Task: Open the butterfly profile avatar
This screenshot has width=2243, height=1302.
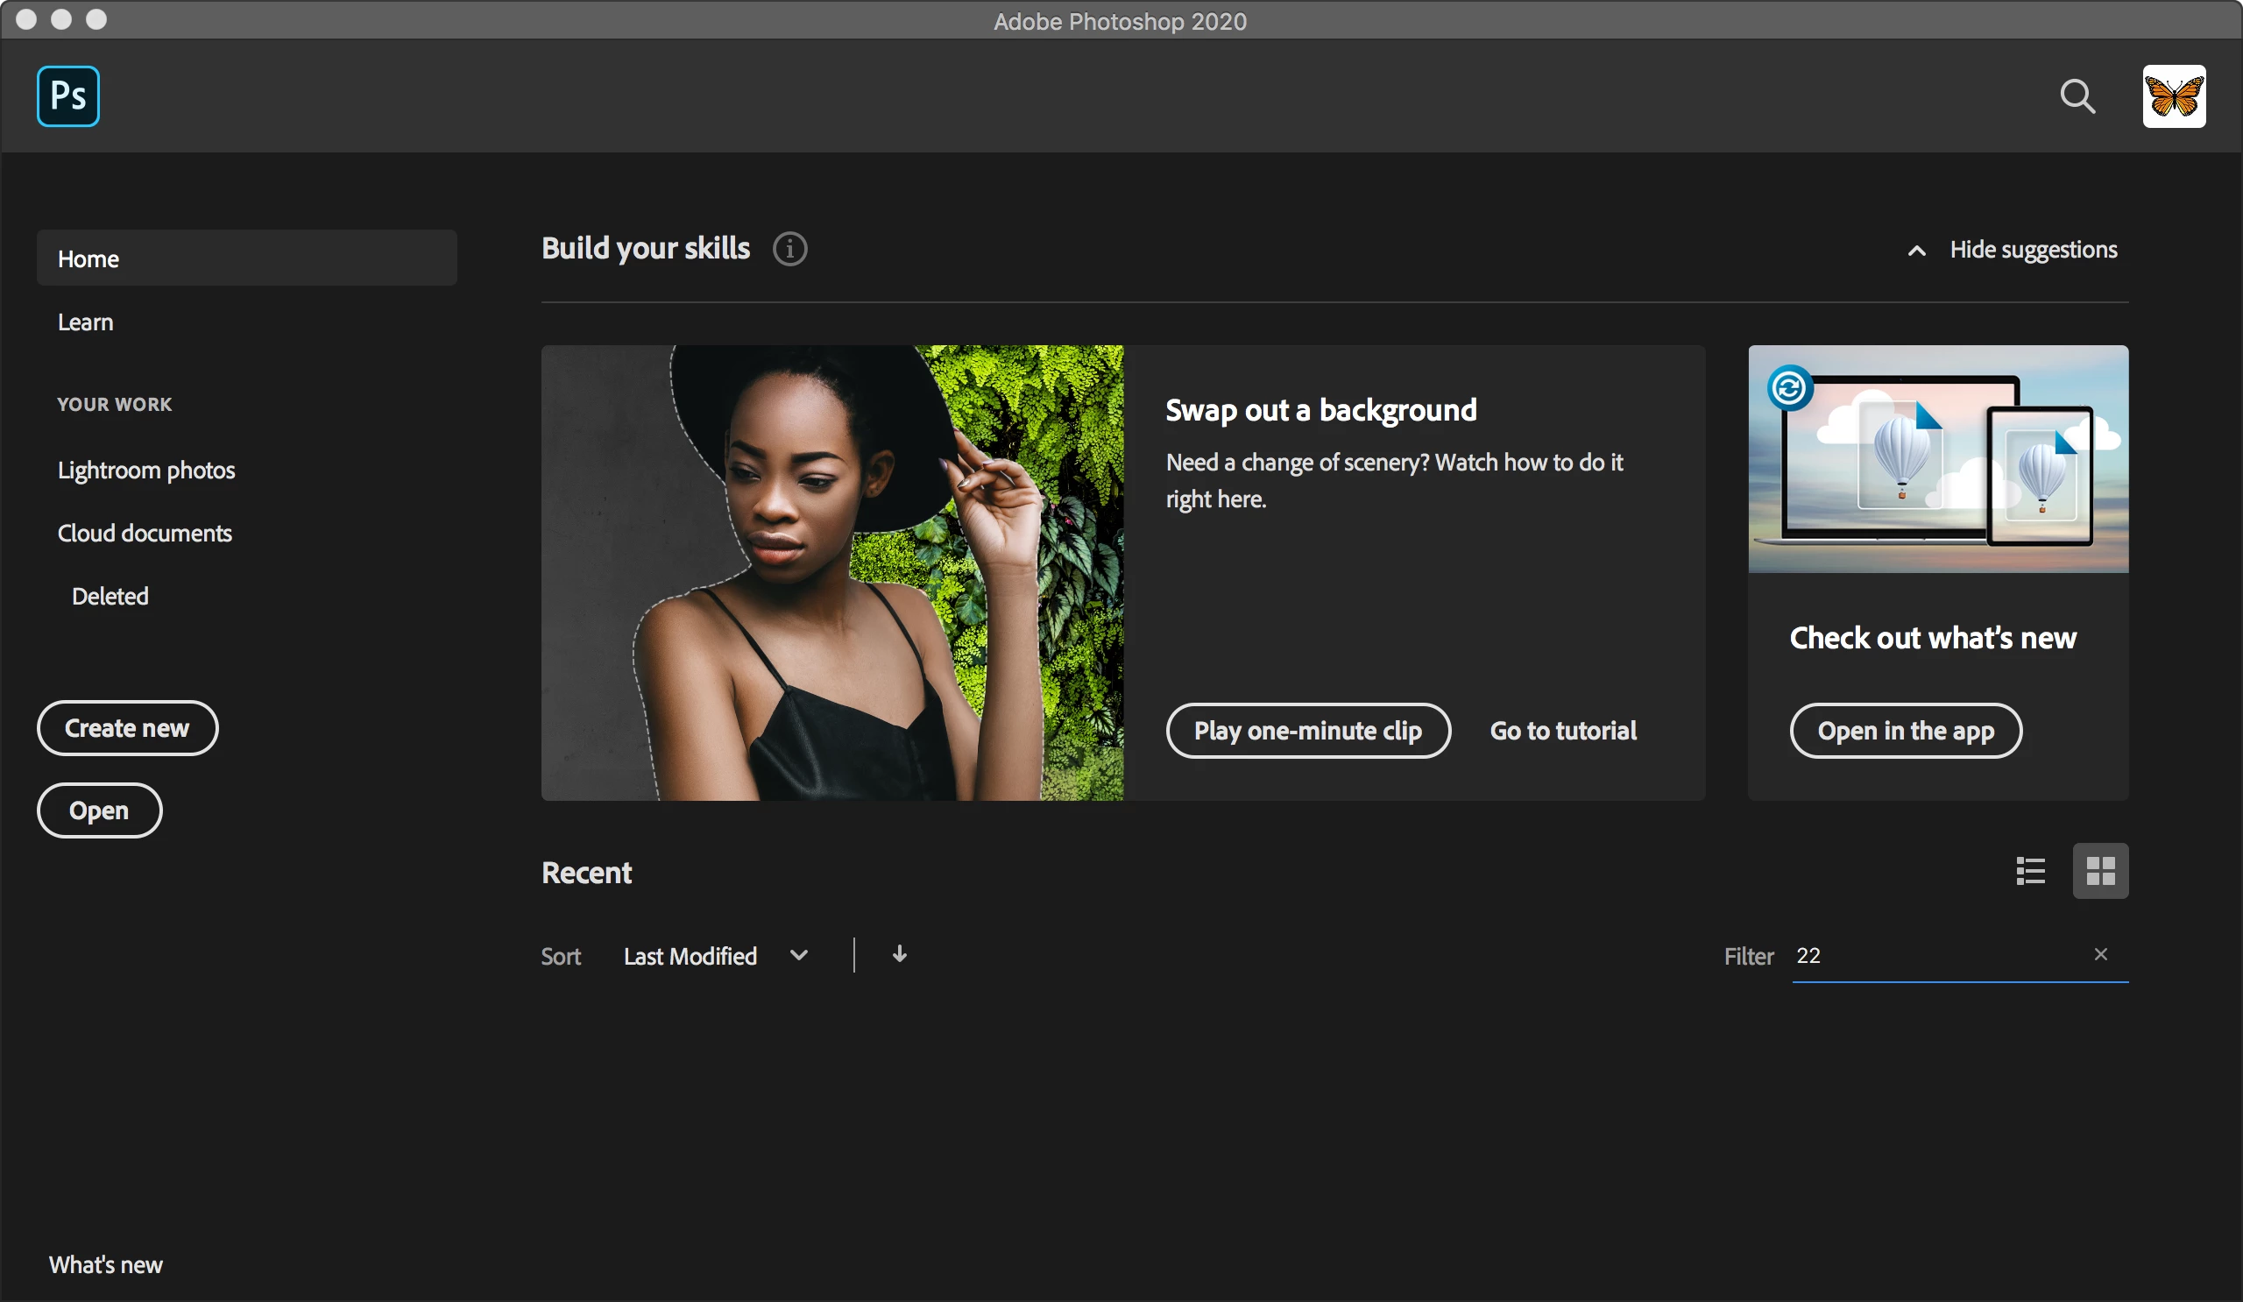Action: point(2174,96)
